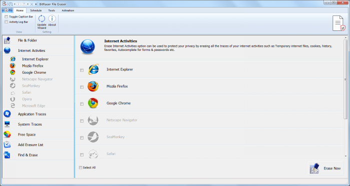Image resolution: width=350 pixels, height=186 pixels.
Task: Switch to the Home tab
Action: pyautogui.click(x=20, y=10)
